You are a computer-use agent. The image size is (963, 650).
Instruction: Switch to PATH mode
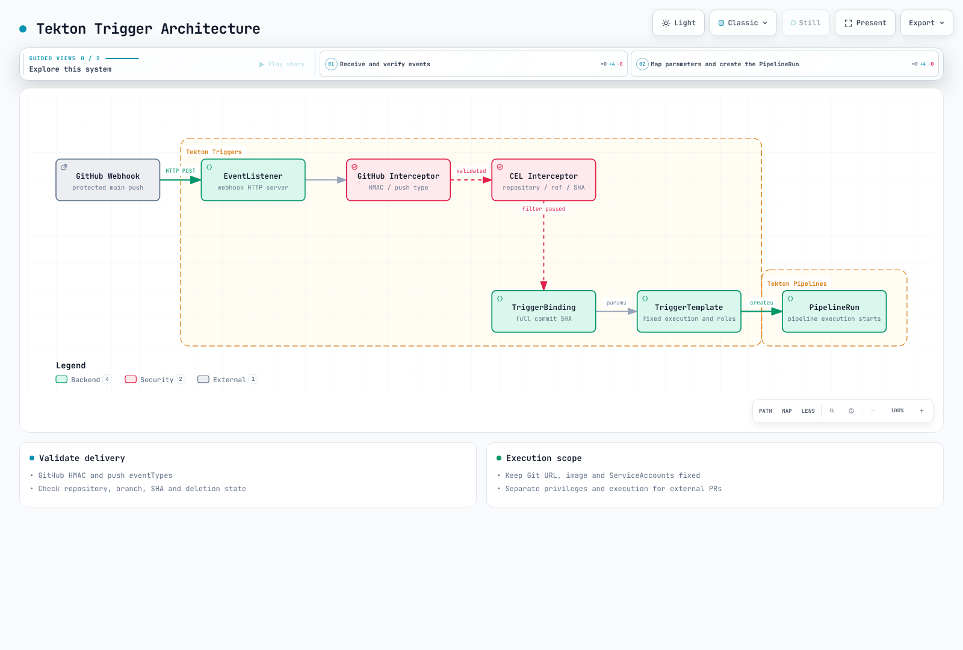pyautogui.click(x=766, y=411)
